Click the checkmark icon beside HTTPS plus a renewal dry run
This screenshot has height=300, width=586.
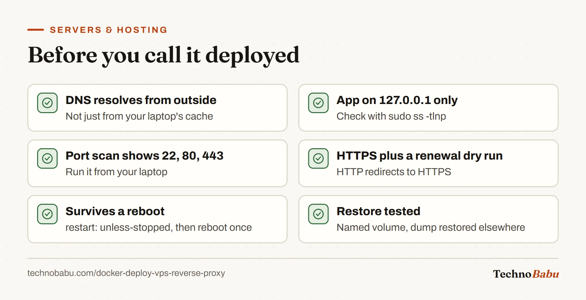pos(318,159)
